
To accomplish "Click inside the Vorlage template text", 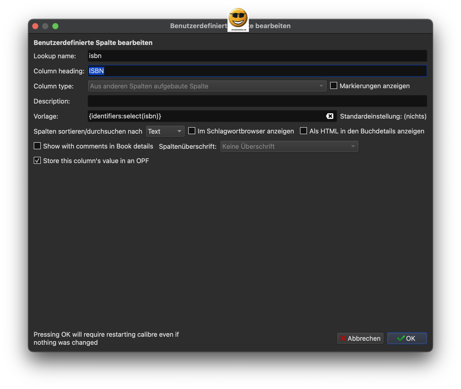I will (x=201, y=116).
